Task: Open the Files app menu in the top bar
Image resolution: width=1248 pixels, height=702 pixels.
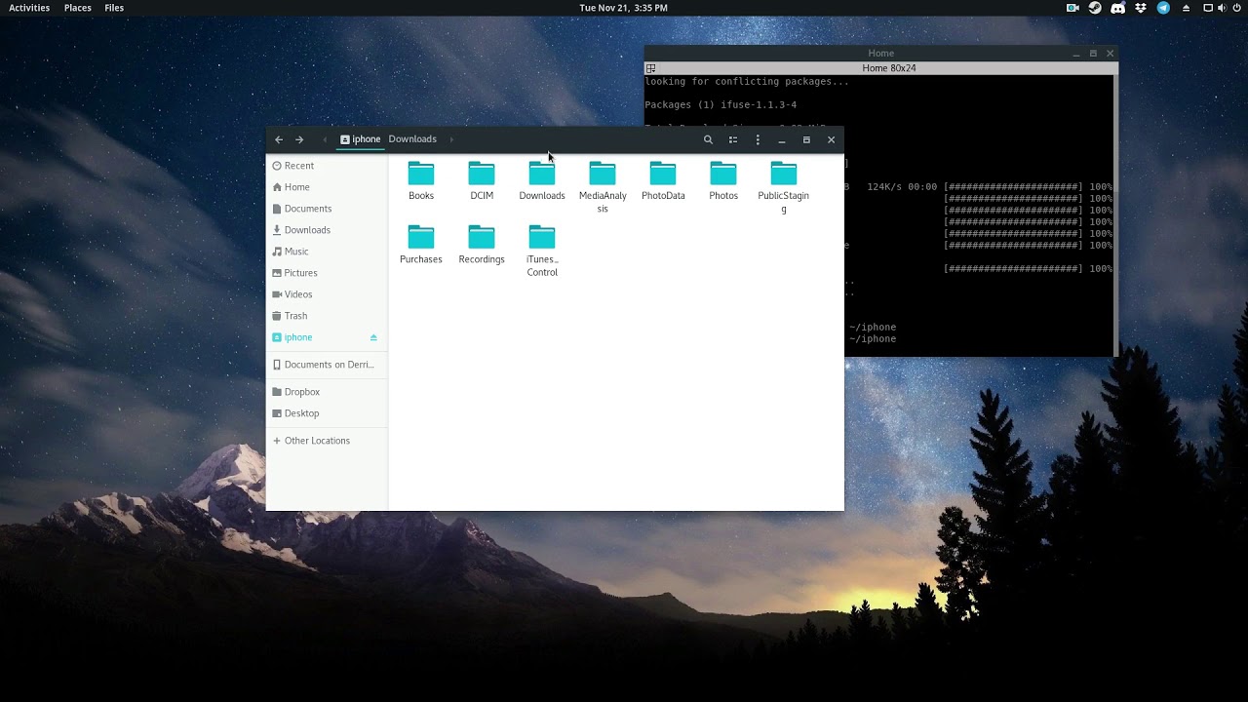Action: [114, 8]
